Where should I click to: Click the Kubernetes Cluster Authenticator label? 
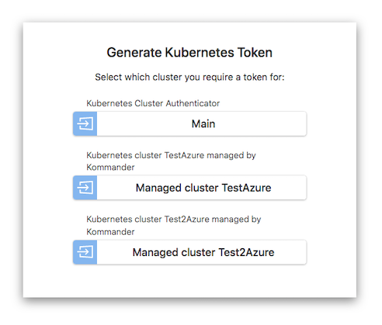pos(153,103)
